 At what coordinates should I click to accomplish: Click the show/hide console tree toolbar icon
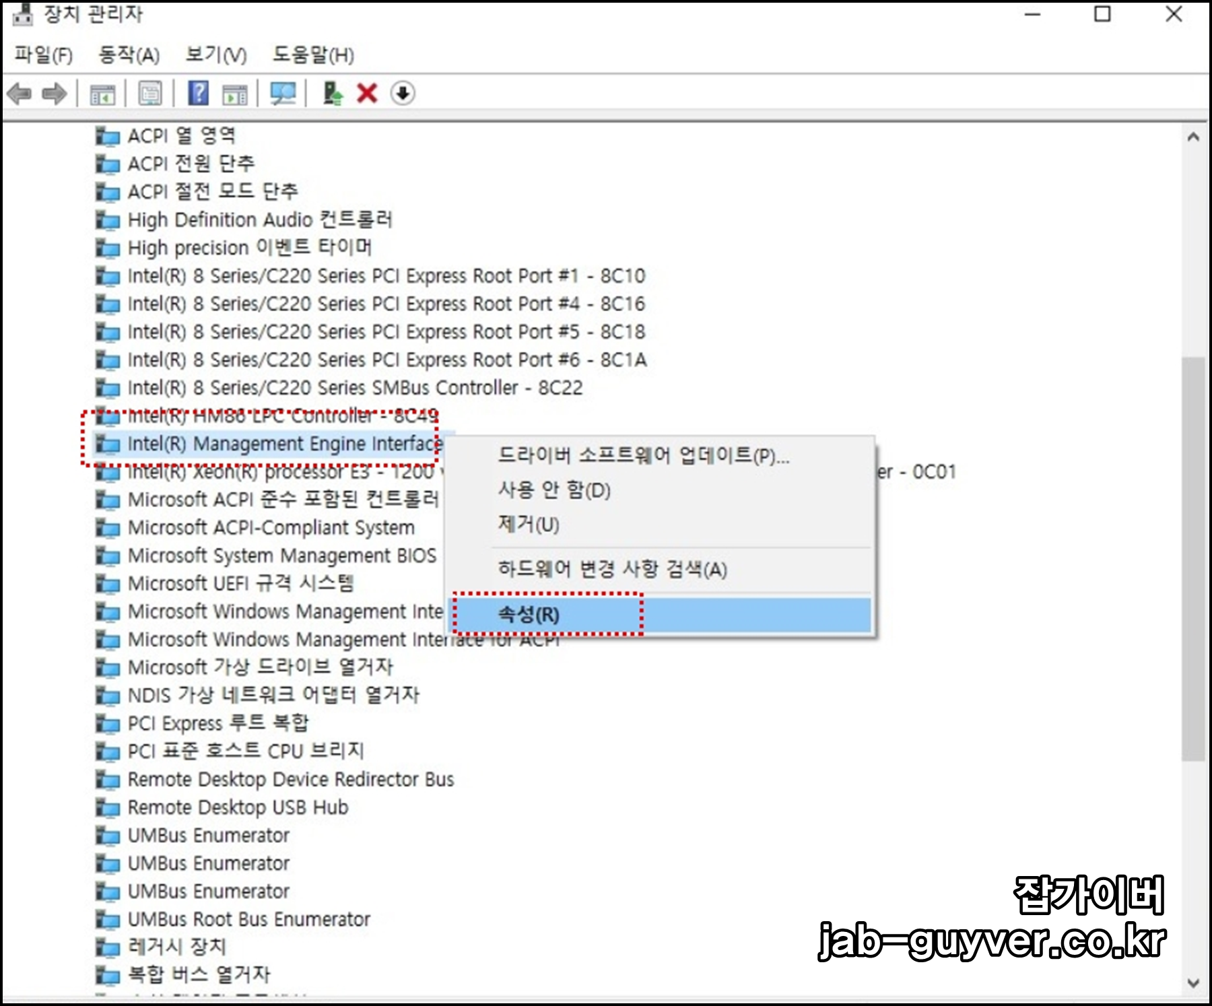coord(102,94)
